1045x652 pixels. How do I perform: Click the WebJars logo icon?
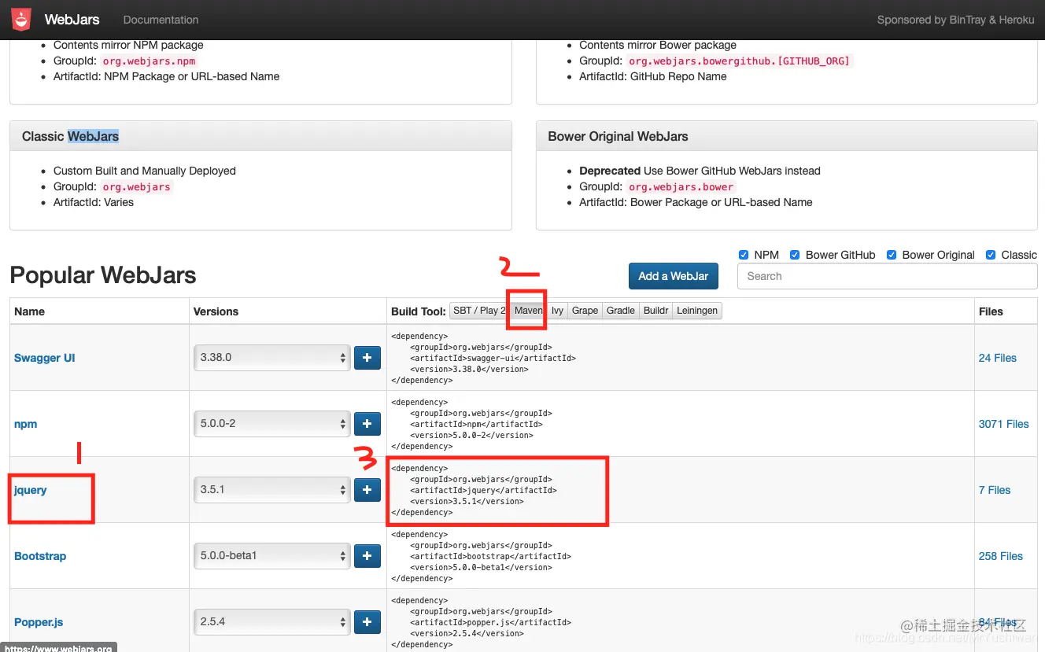pyautogui.click(x=21, y=19)
